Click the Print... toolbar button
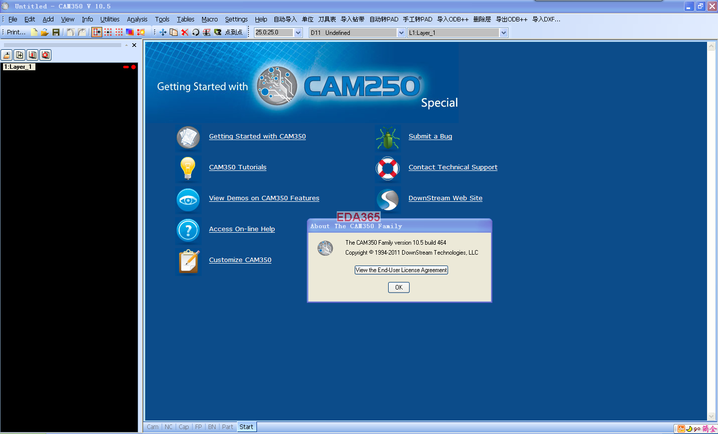 coord(16,32)
